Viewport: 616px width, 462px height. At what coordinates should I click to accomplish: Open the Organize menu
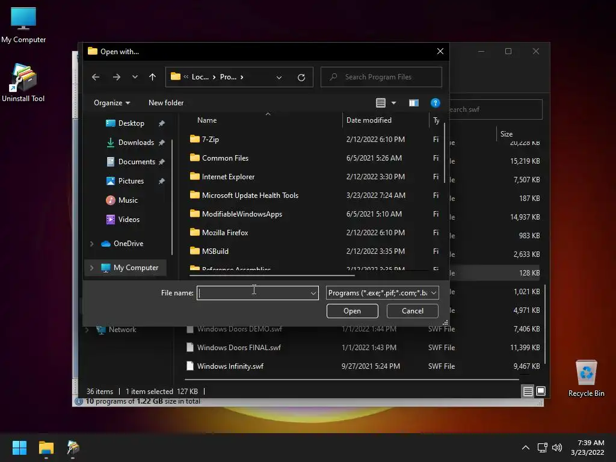[x=111, y=103]
